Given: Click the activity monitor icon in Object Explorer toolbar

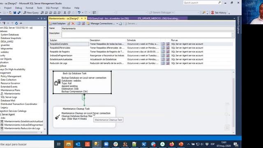Looking at the screenshot, I should [x=21, y=23].
